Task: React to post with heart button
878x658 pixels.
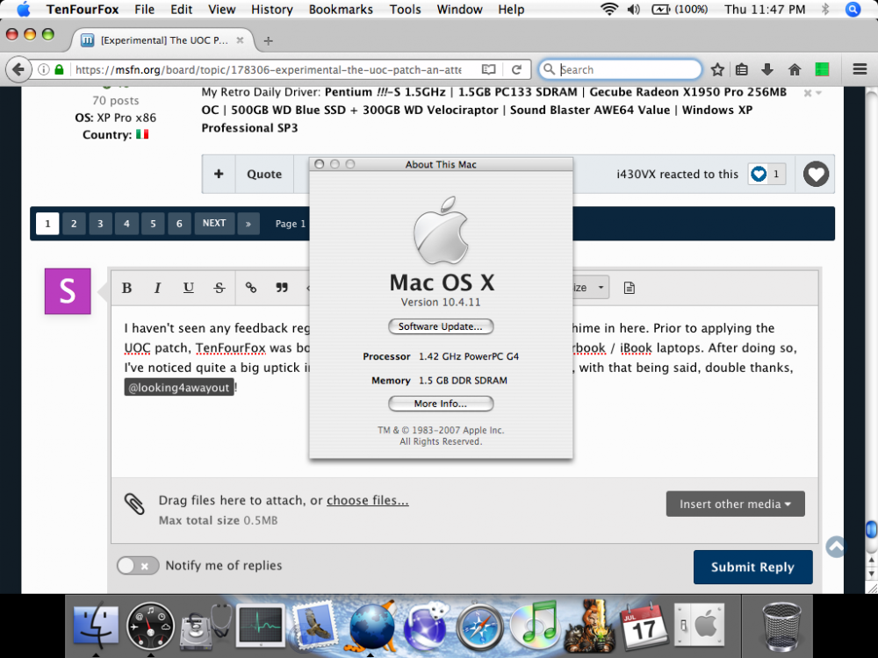Action: pyautogui.click(x=817, y=174)
